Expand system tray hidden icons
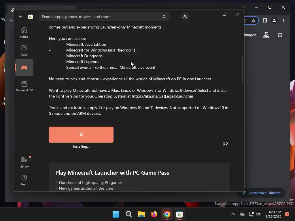The height and width of the screenshot is (221, 295). (233, 214)
